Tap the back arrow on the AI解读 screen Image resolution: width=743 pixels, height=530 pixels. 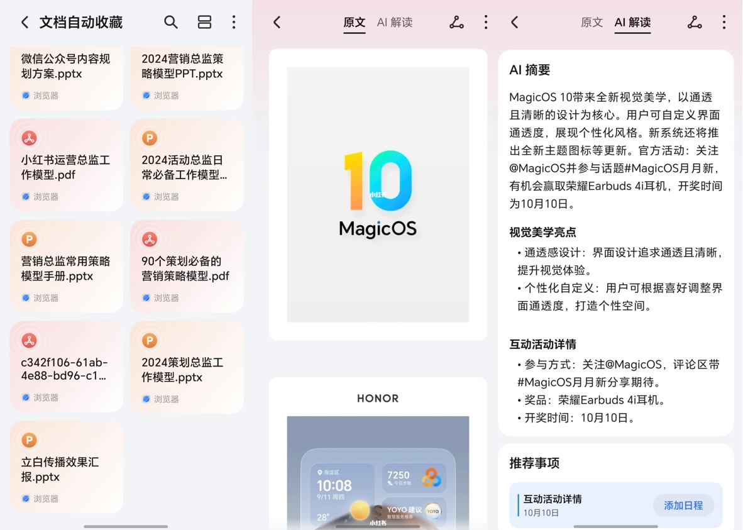click(x=514, y=21)
